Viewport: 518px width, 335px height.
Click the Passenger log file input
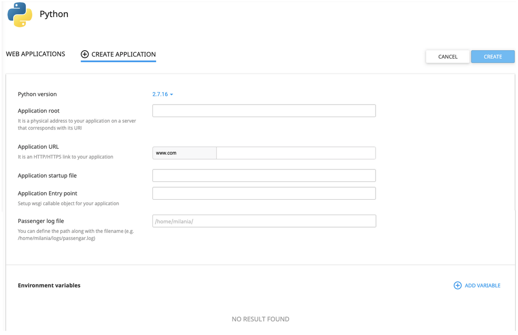tap(264, 221)
